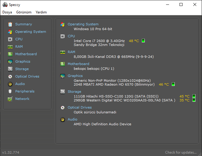Viewport: 202px width, 156px height.
Task: Click the RAM module icon in sidebar
Action: point(10,47)
